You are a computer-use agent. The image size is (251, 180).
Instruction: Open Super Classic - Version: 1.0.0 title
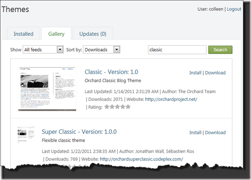[x=79, y=132]
